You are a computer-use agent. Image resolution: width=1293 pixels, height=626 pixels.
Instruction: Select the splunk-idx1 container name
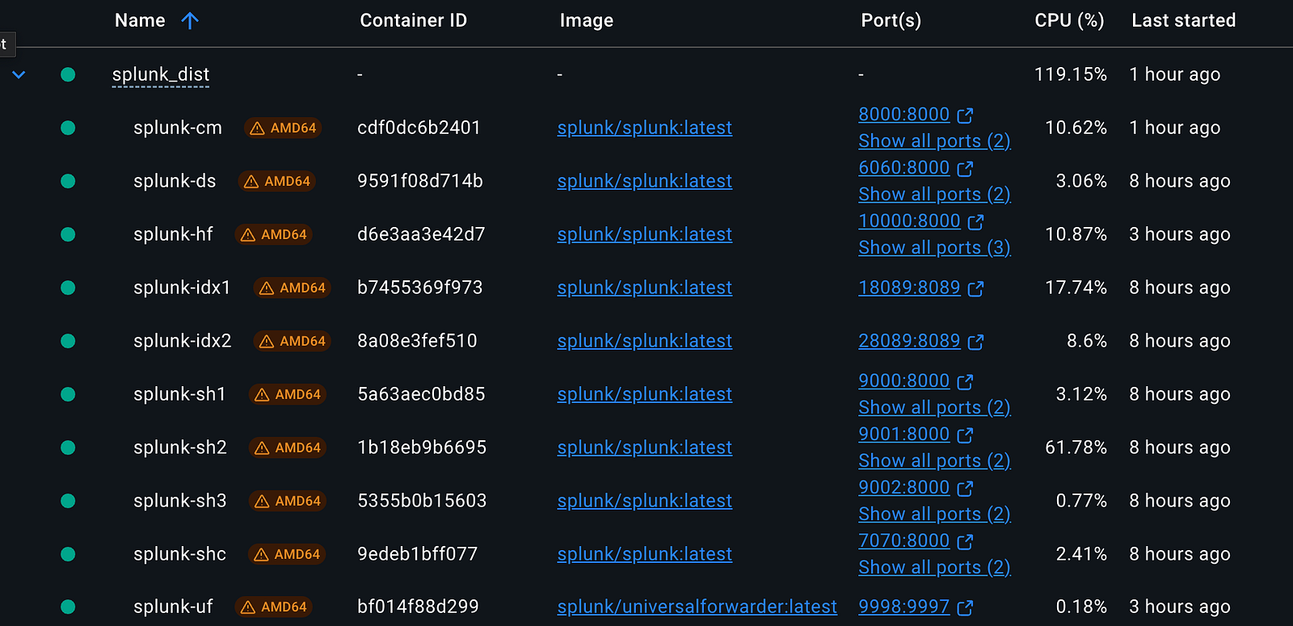click(x=182, y=288)
